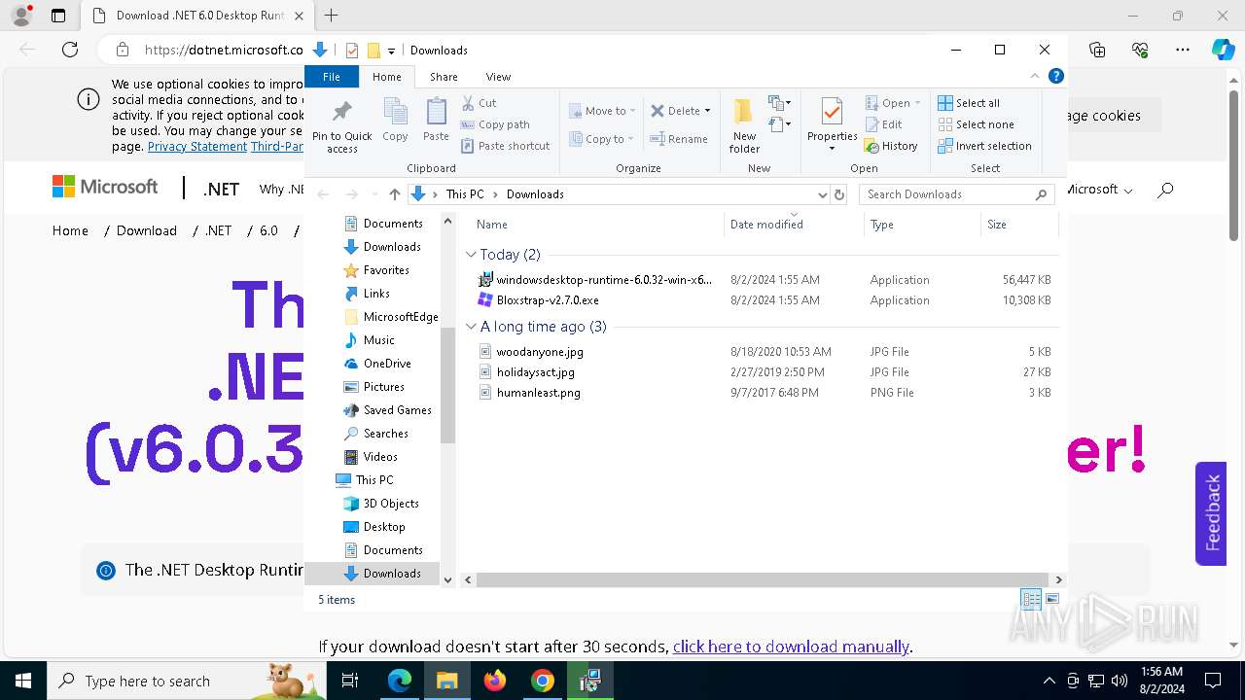The height and width of the screenshot is (700, 1245).
Task: Click the Rename button
Action: point(679,139)
